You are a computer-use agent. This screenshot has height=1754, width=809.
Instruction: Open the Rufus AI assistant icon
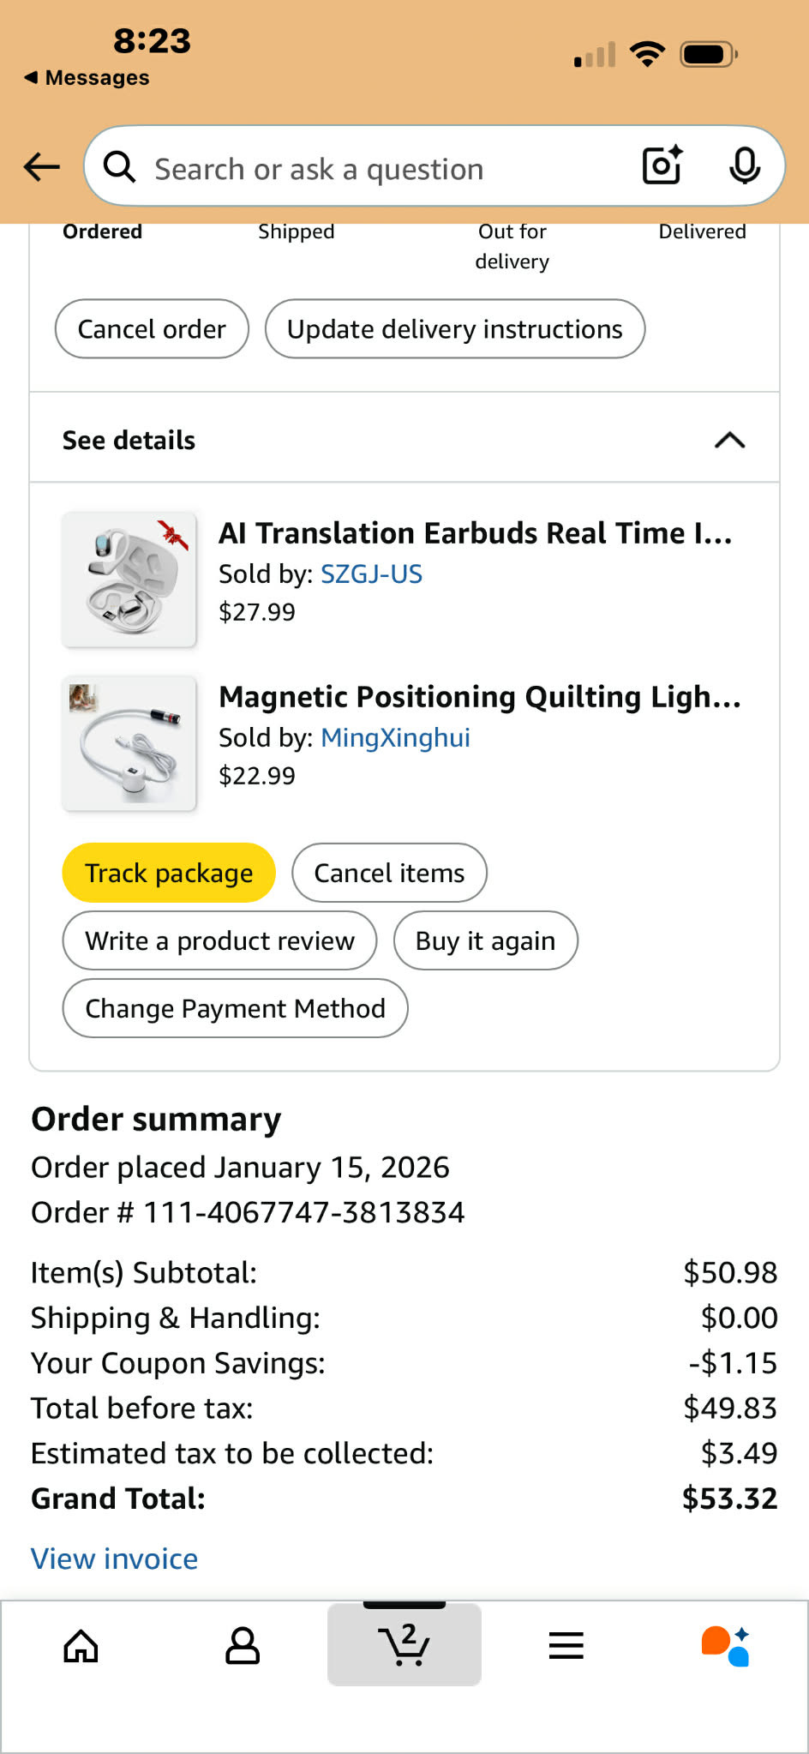(x=726, y=1645)
